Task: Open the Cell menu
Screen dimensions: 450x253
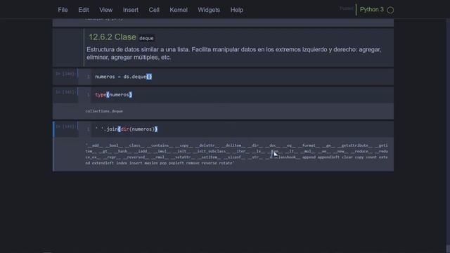Action: pos(154,10)
